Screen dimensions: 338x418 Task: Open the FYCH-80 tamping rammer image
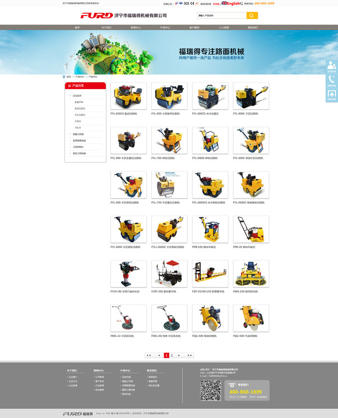pyautogui.click(x=128, y=274)
